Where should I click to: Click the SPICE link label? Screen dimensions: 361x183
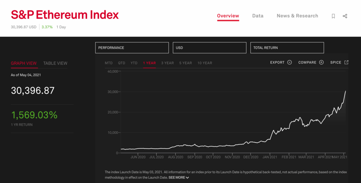tap(336, 62)
